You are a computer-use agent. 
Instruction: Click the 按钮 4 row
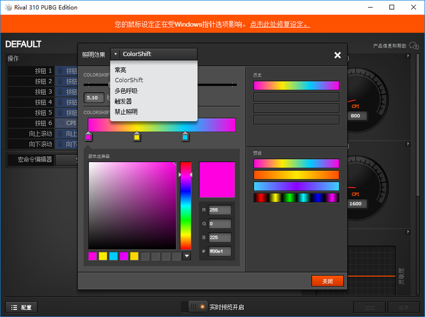click(x=42, y=103)
